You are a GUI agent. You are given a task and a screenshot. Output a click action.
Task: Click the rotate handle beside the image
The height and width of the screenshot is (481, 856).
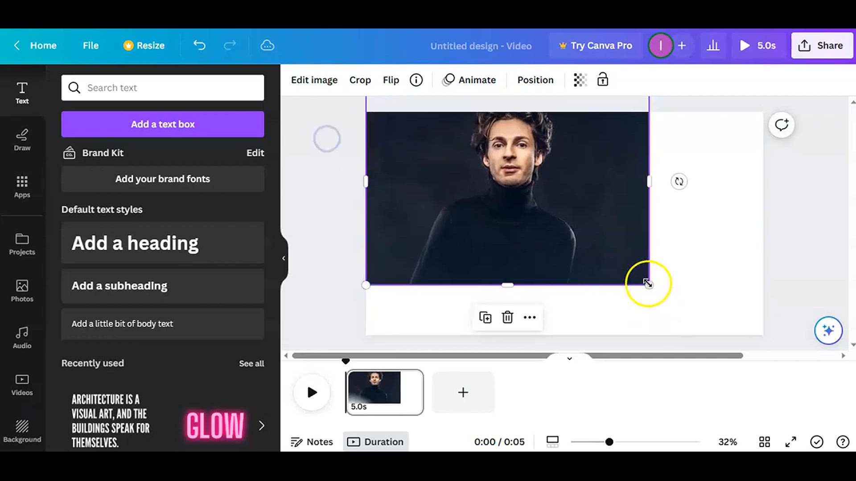679,182
